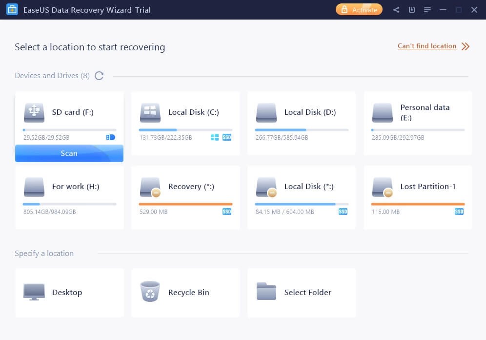Select the SD card (F:) drive icon

pos(34,112)
